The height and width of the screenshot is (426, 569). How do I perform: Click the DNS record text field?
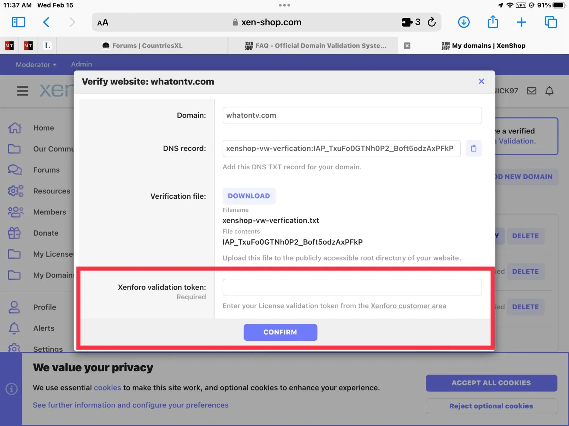point(341,148)
